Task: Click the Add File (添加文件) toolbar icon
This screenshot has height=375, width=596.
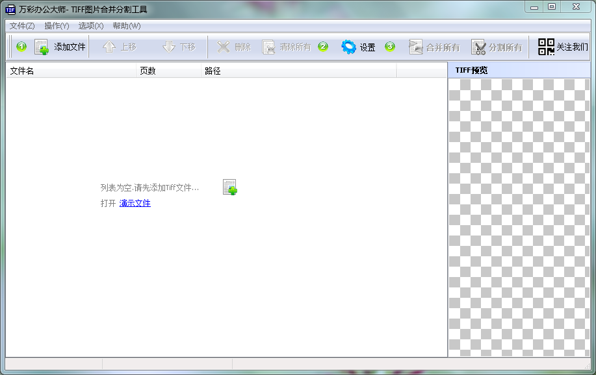Action: [x=42, y=47]
